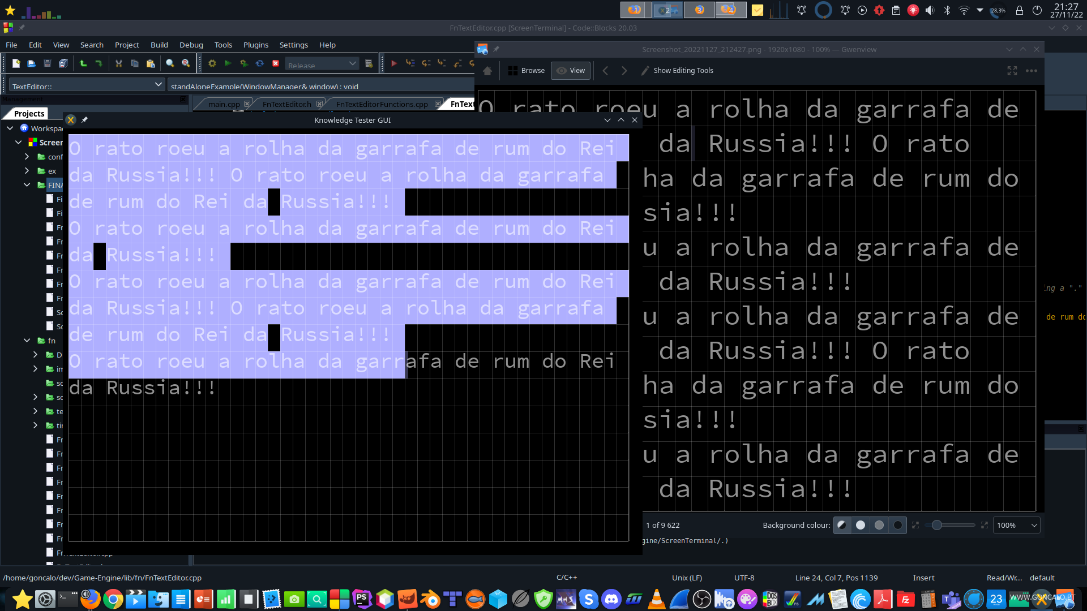Select grey background colour swatch

click(879, 525)
